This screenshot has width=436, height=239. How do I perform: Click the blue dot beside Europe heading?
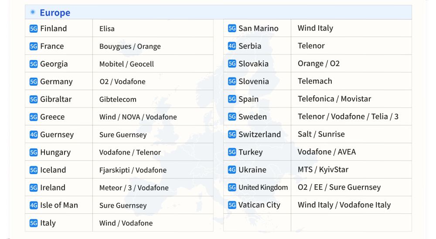(33, 12)
